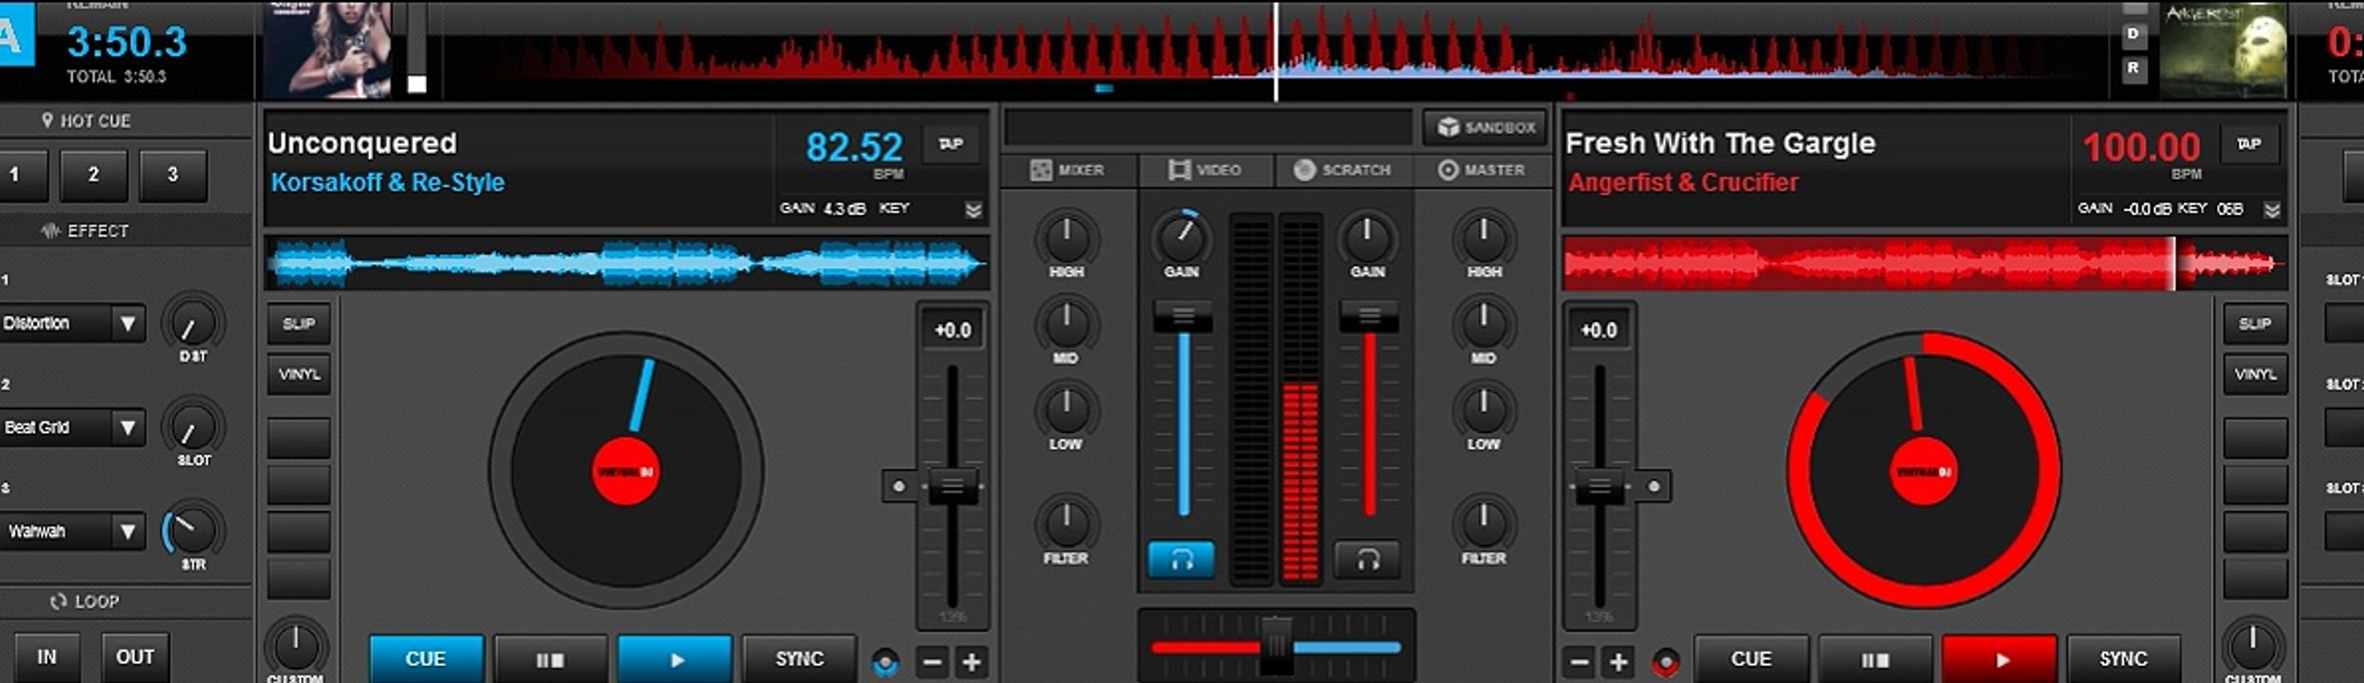
Task: Open left deck pitch range +0.0 box
Action: (x=952, y=330)
